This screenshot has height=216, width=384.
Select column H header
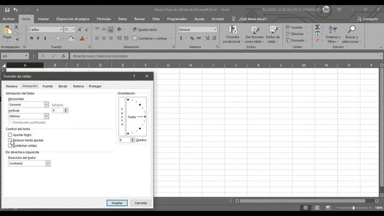point(191,65)
